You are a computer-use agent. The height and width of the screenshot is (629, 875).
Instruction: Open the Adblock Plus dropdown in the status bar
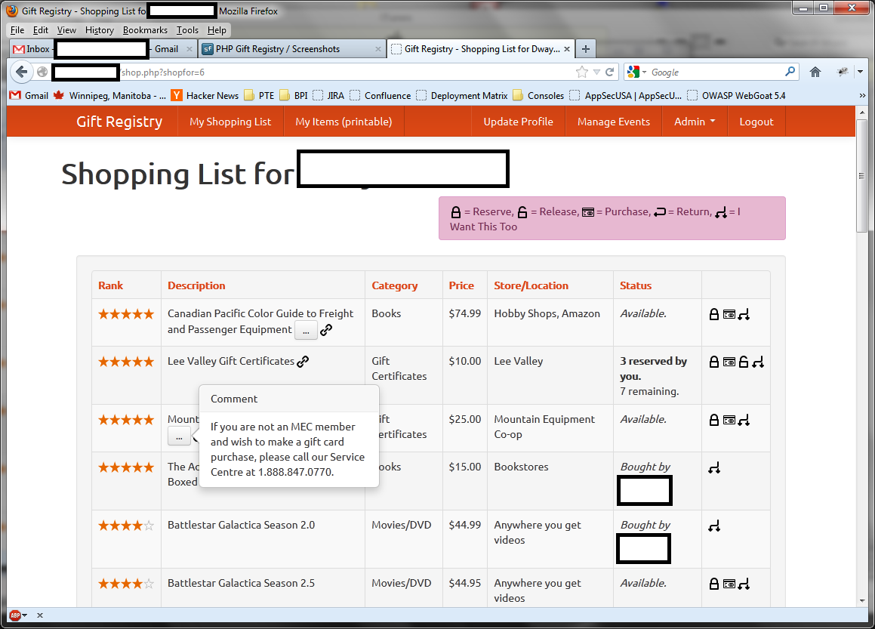click(x=23, y=615)
